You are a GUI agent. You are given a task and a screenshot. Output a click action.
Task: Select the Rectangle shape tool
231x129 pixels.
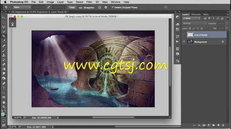pos(4,97)
